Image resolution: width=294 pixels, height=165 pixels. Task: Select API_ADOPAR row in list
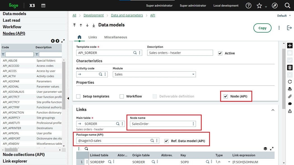tap(31, 81)
